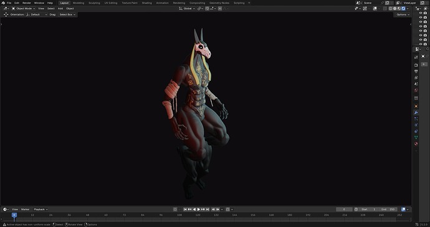
Task: Open the Render properties tab
Action: (x=416, y=65)
